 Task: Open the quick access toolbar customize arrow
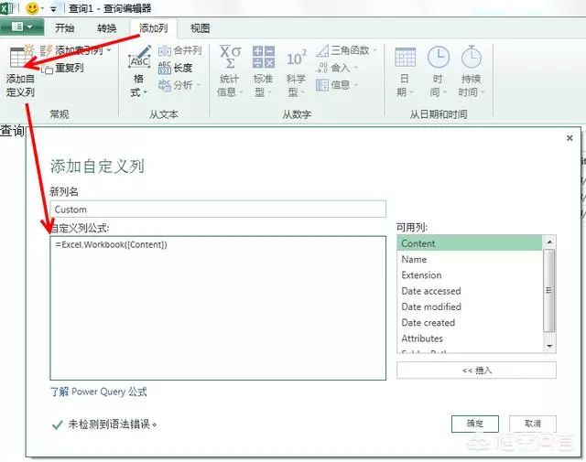(x=53, y=9)
